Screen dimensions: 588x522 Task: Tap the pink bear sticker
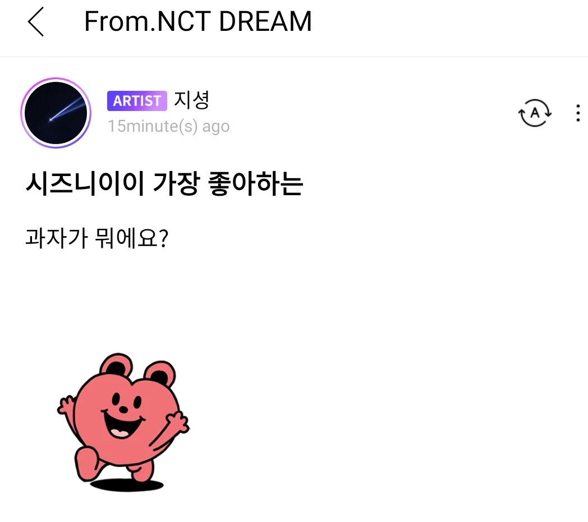tap(123, 422)
